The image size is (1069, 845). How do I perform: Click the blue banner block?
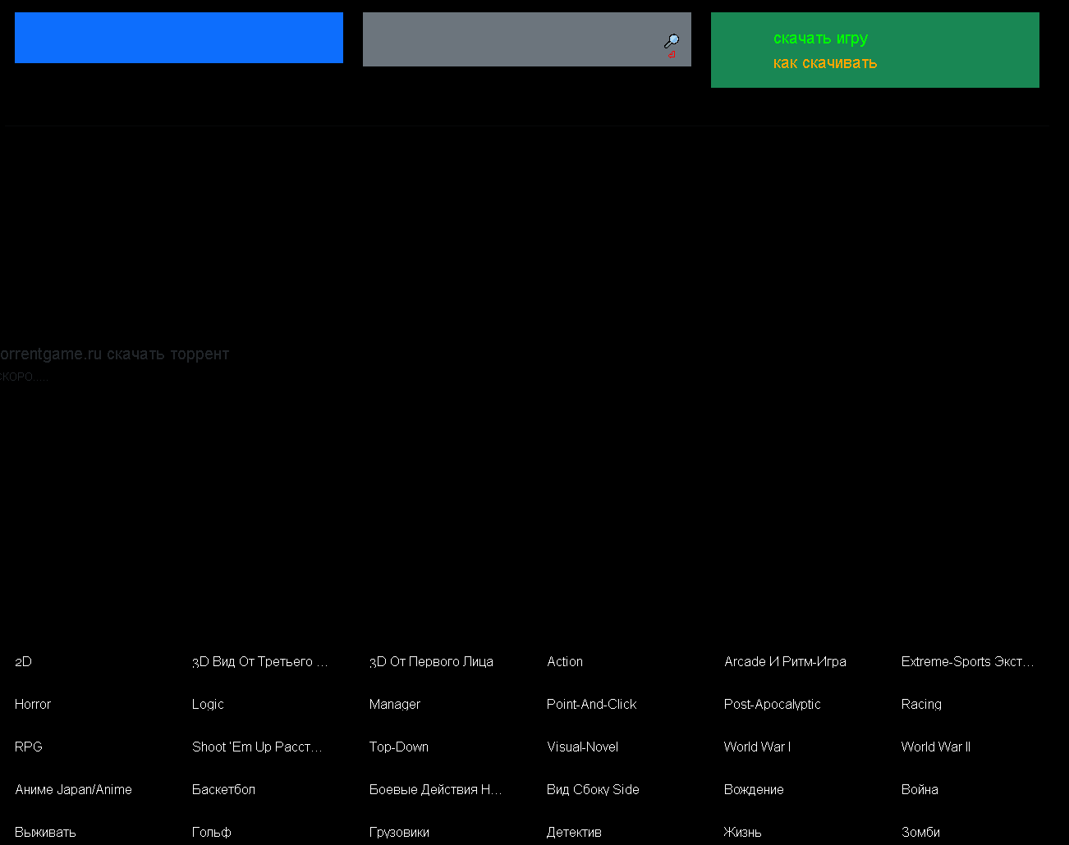[x=179, y=38]
